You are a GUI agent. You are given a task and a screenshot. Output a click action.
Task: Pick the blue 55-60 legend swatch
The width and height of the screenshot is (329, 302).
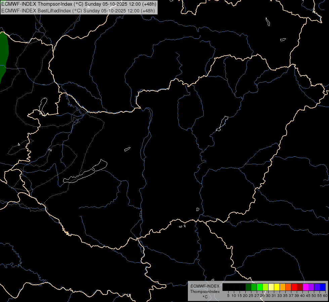pyautogui.click(x=323, y=287)
